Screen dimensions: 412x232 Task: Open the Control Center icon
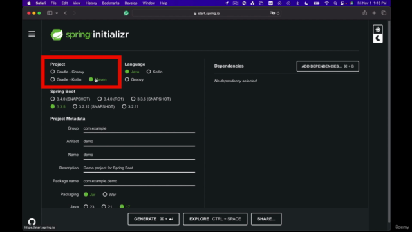[342, 3]
